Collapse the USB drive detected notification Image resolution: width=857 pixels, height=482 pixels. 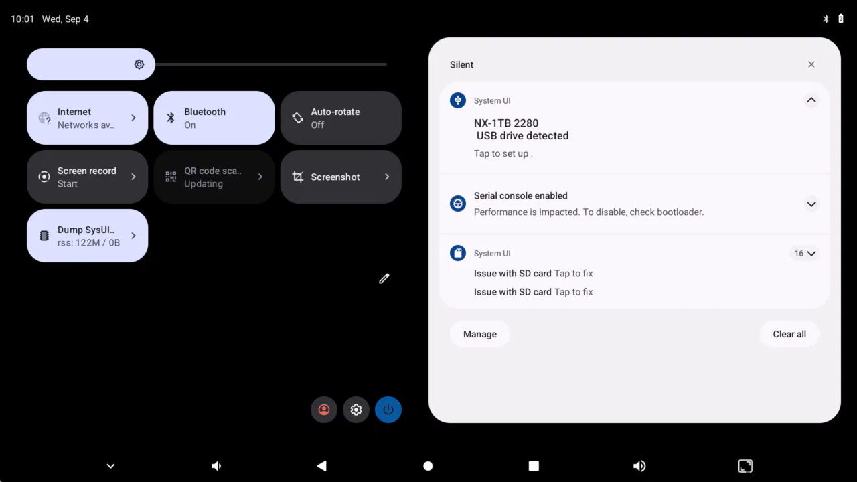(811, 100)
